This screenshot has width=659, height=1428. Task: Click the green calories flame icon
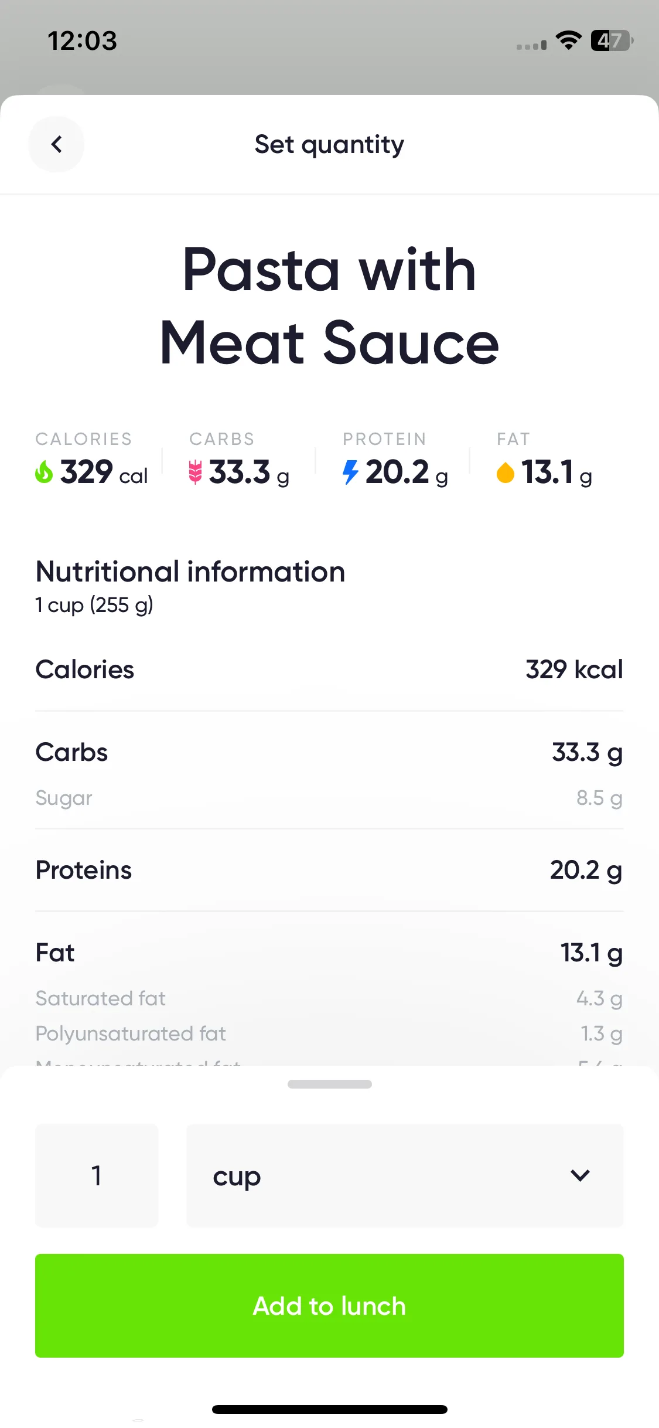[44, 472]
